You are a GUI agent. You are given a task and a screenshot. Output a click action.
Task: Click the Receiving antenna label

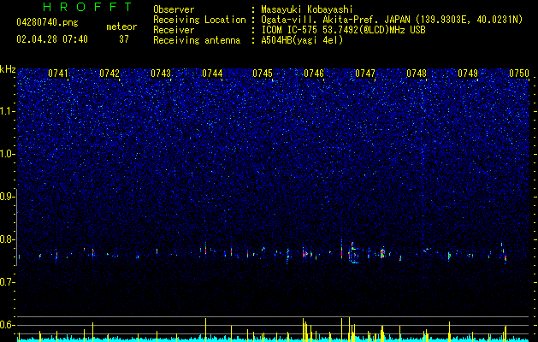(x=197, y=40)
